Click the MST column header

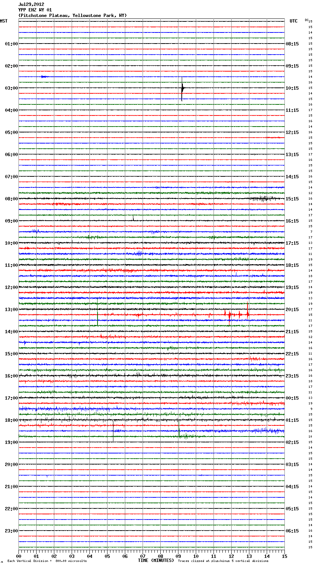click(x=4, y=21)
